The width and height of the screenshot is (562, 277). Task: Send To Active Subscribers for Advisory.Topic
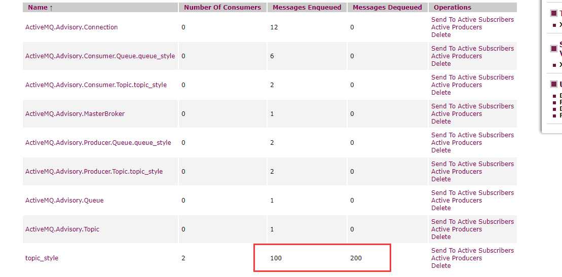point(472,221)
